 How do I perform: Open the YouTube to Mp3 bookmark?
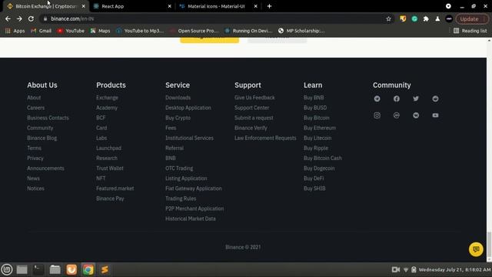[x=140, y=31]
